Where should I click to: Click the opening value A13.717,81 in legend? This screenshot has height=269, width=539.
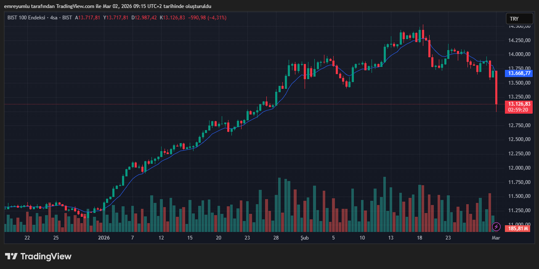click(x=88, y=18)
